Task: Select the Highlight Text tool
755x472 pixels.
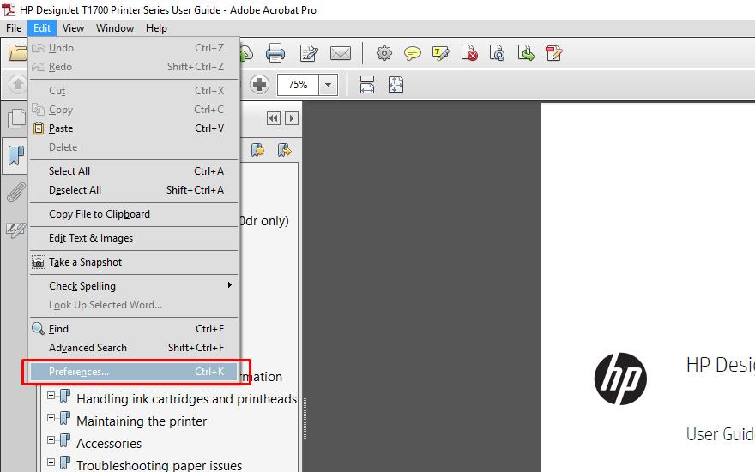Action: click(x=441, y=53)
